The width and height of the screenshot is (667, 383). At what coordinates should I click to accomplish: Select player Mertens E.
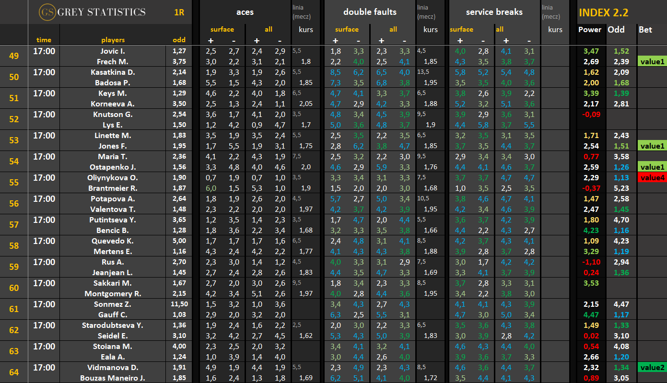click(x=113, y=251)
